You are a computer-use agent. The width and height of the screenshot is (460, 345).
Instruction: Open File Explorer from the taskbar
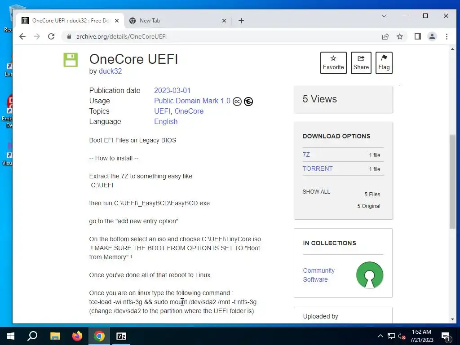point(55,336)
